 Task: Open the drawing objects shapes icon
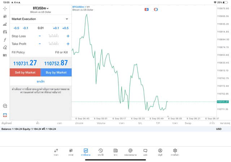[x=5, y=47]
